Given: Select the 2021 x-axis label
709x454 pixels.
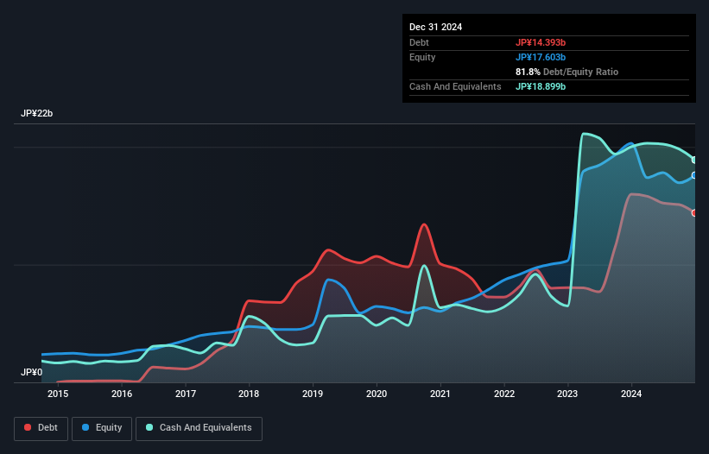Looking at the screenshot, I should click(x=440, y=394).
